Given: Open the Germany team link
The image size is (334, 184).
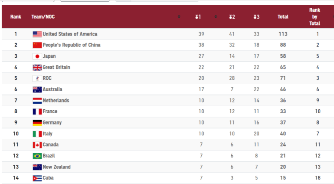Looking at the screenshot, I should click(x=52, y=123).
